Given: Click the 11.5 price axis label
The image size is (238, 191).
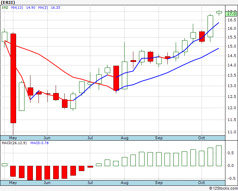Looking at the screenshot, I should coord(232,120).
